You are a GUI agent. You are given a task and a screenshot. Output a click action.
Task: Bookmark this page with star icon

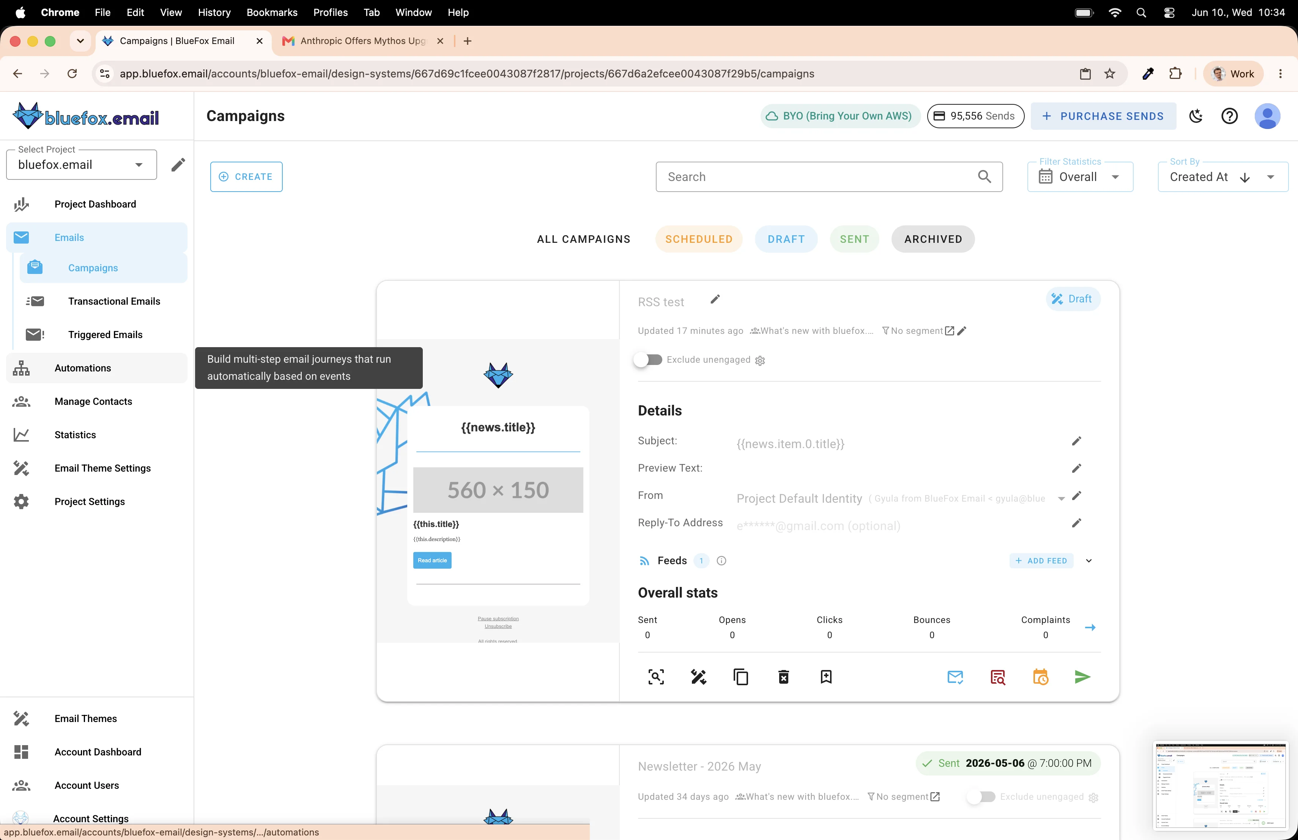coord(1109,74)
